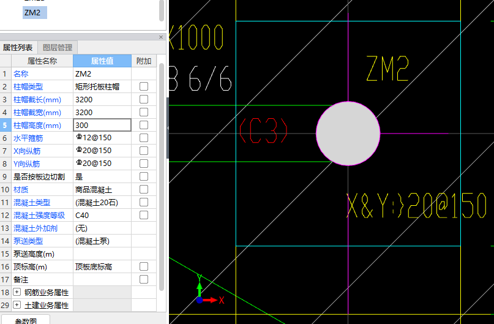Expand the 土建业务属性 group
The height and width of the screenshot is (324, 494).
pos(17,305)
